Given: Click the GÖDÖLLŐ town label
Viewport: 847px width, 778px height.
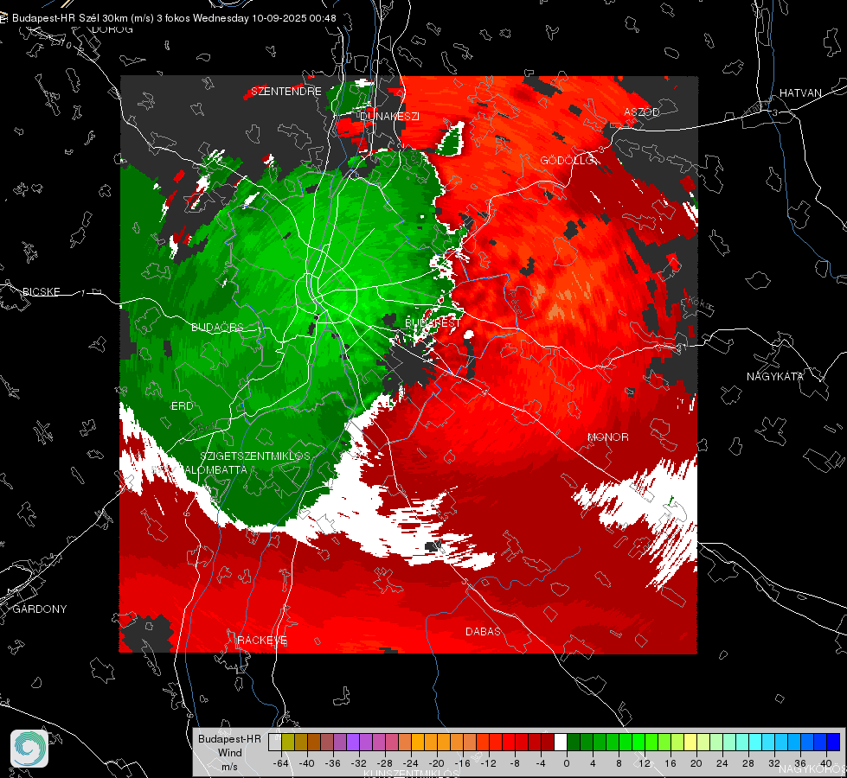Looking at the screenshot, I should 568,160.
